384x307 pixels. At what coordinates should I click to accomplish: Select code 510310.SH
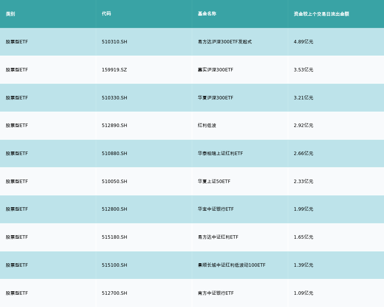[114, 42]
